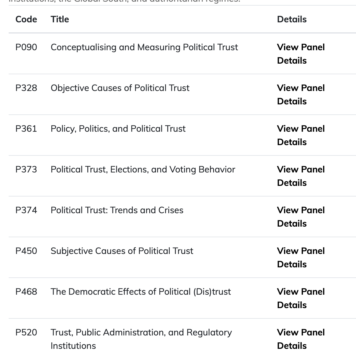
Task: Select 'Objective Causes of Political Trust' title
Action: click(x=120, y=88)
